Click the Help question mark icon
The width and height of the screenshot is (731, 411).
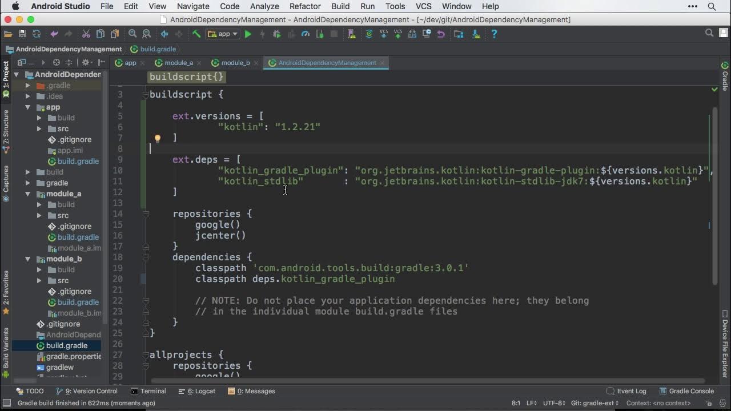click(x=494, y=34)
